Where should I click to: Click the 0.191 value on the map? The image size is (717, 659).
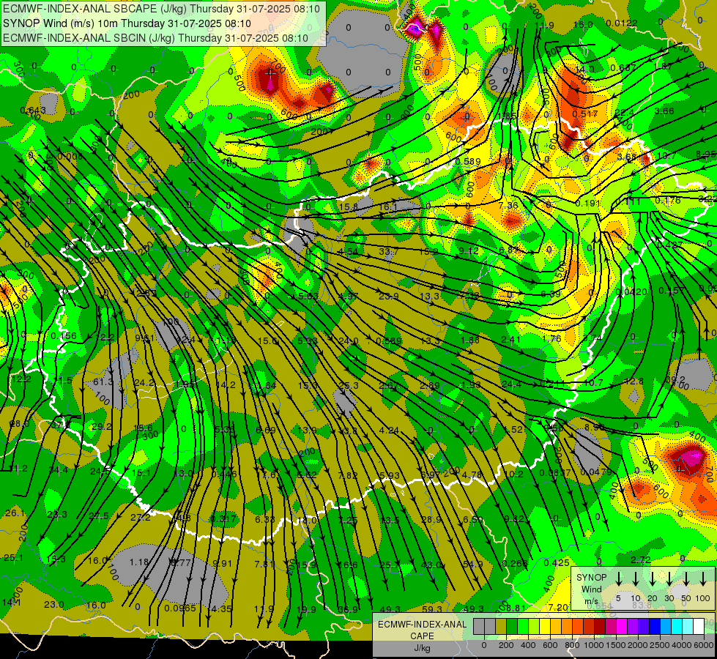587,203
